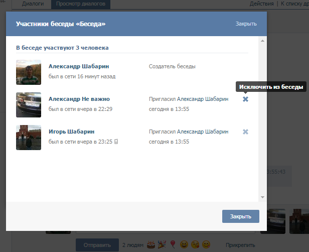309x252 pixels.
Task: Remove Александр Не важно from conversation
Action: coord(245,99)
